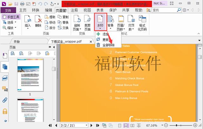Open the attachments paperclip panel
203x129 pixels.
tap(5, 100)
